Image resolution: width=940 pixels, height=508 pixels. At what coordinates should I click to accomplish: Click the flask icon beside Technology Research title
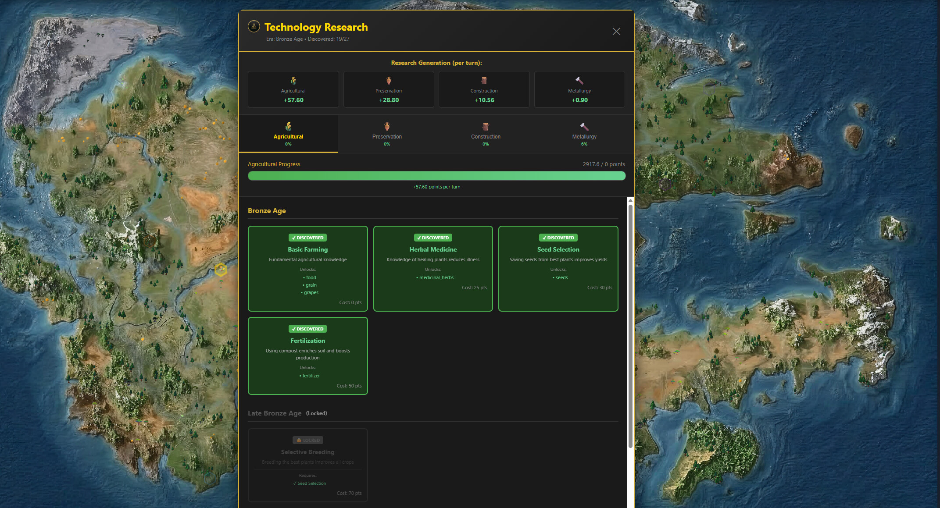coord(254,26)
